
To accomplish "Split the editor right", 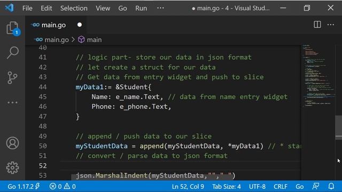I will pos(317,25).
